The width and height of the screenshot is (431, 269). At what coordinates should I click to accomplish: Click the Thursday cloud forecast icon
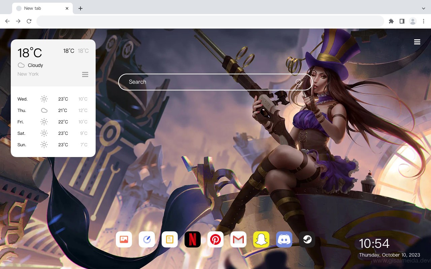pyautogui.click(x=44, y=110)
